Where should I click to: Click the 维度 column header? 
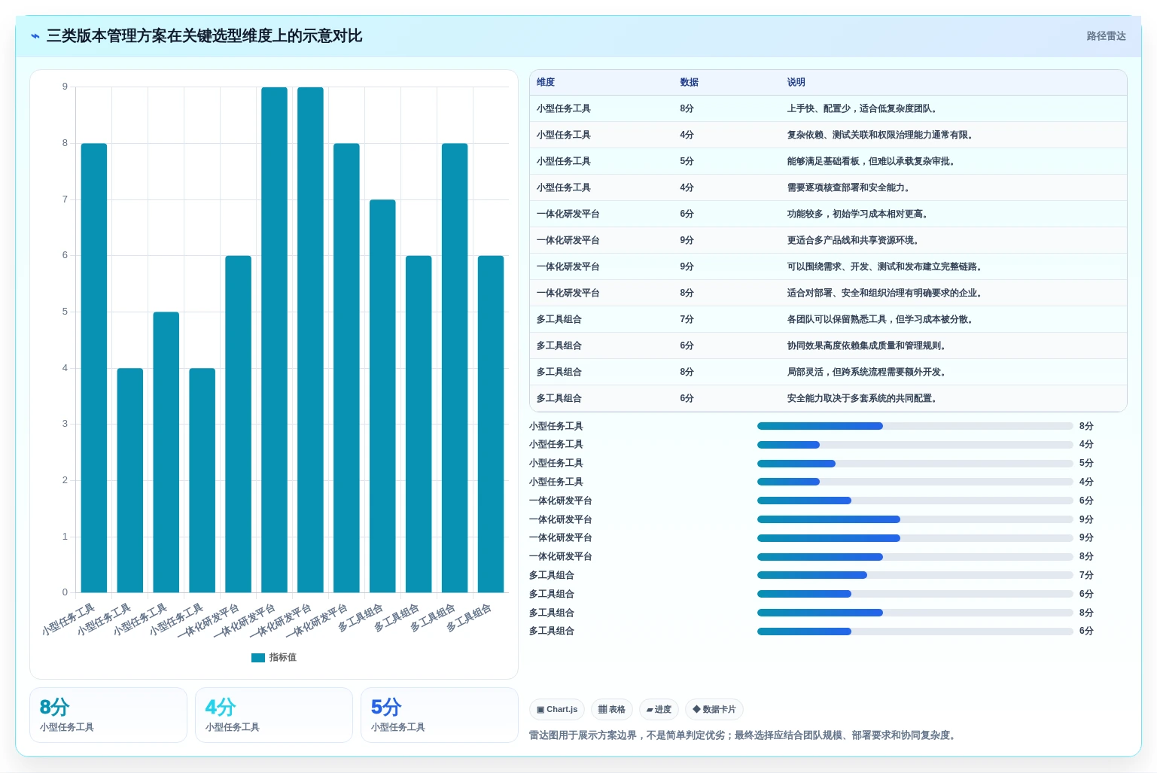(x=546, y=83)
